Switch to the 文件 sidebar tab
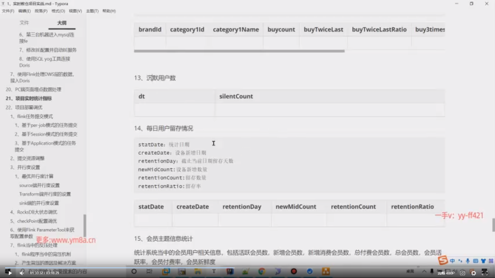The width and height of the screenshot is (495, 278). click(24, 23)
